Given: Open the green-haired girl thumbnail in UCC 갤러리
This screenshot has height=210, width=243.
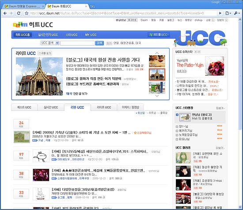Looking at the screenshot, I should pos(183,158).
